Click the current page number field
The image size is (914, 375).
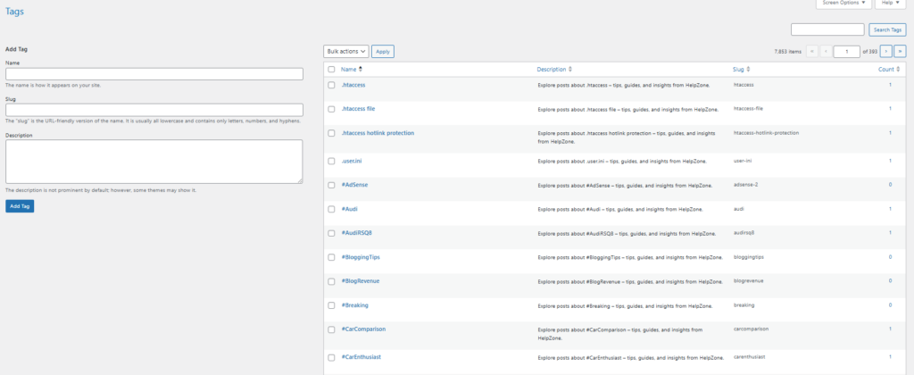click(x=847, y=51)
